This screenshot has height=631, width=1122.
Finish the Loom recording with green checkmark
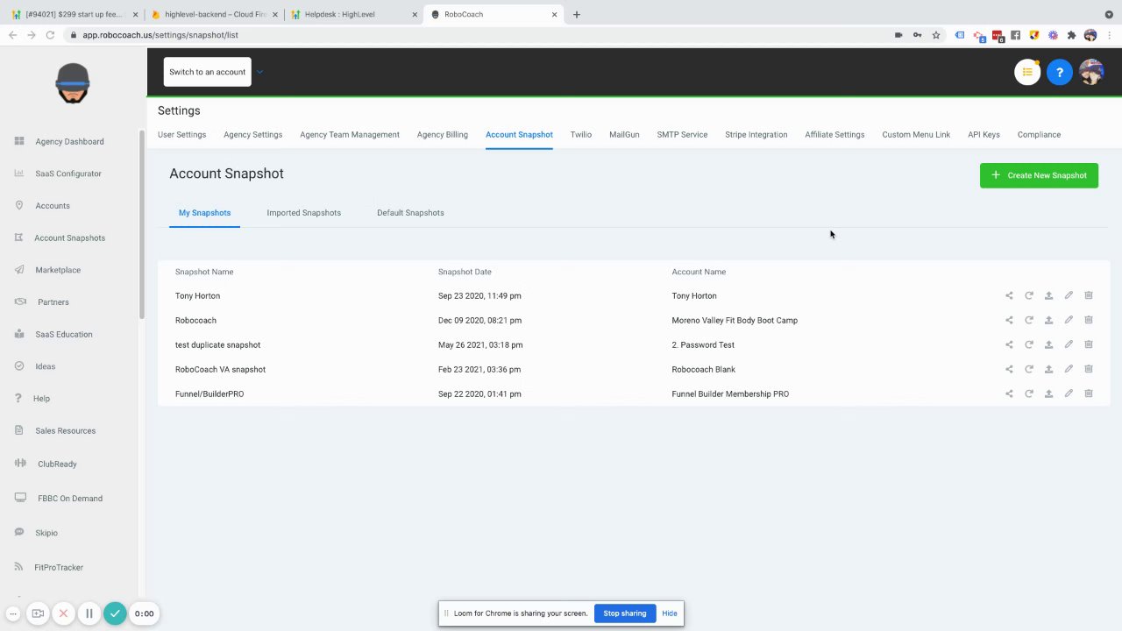point(115,613)
